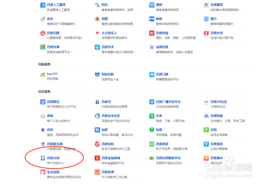Screen dimensions: 268x185
Task: Click the 音乐 icon
Action: coord(43,19)
